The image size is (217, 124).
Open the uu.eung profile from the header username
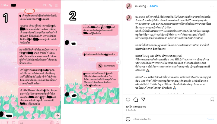[x=141, y=6]
